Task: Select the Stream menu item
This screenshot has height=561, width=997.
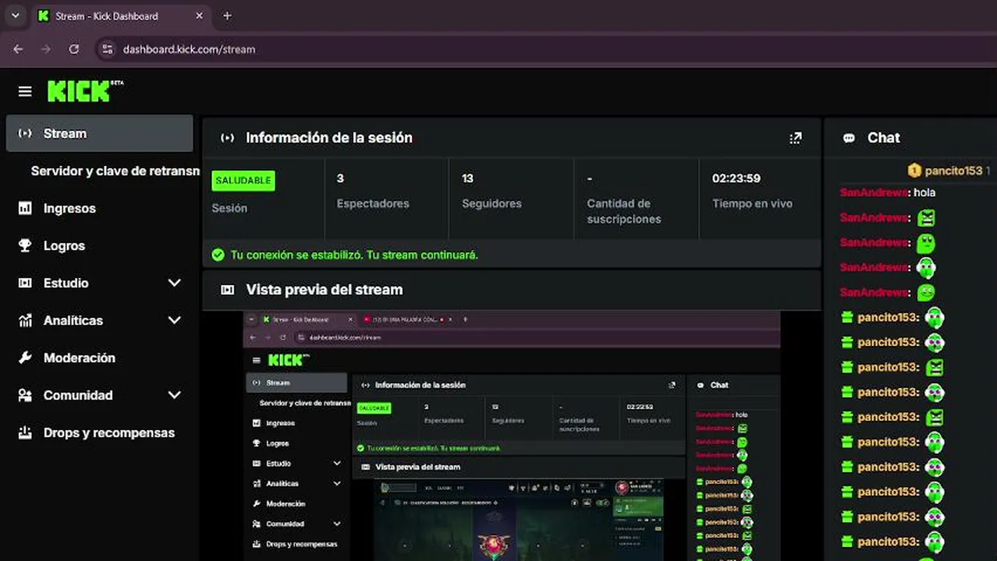Action: point(99,133)
